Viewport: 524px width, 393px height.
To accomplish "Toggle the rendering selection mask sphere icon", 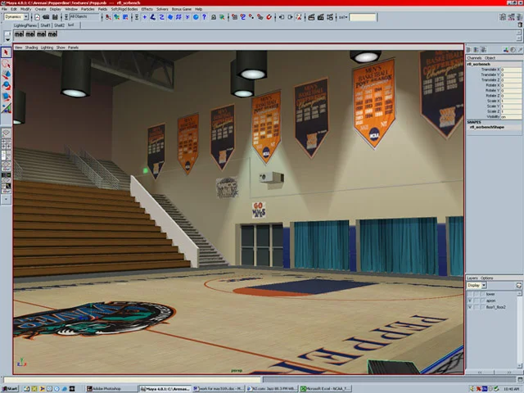I will [196, 17].
